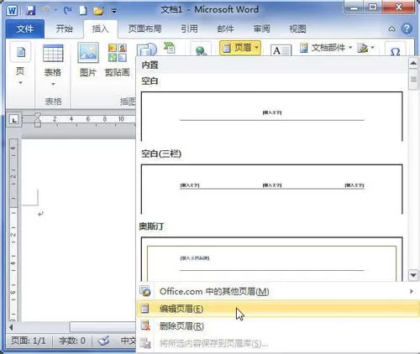
Task: Open the signature line icon dropdown
Action: pyautogui.click(x=365, y=48)
